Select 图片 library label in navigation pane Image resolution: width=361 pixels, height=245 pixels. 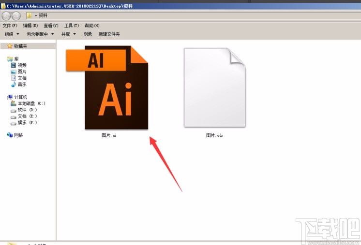[22, 72]
